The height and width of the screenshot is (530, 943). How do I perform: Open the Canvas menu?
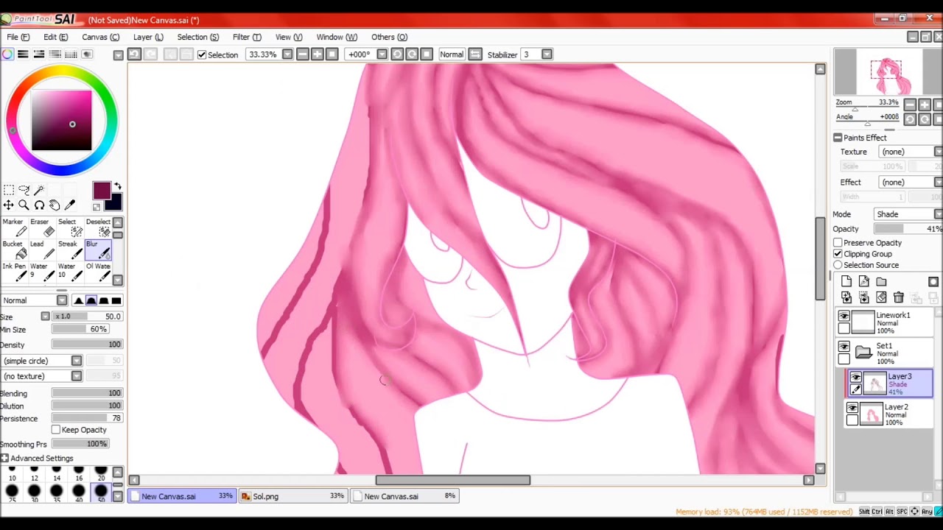point(100,37)
